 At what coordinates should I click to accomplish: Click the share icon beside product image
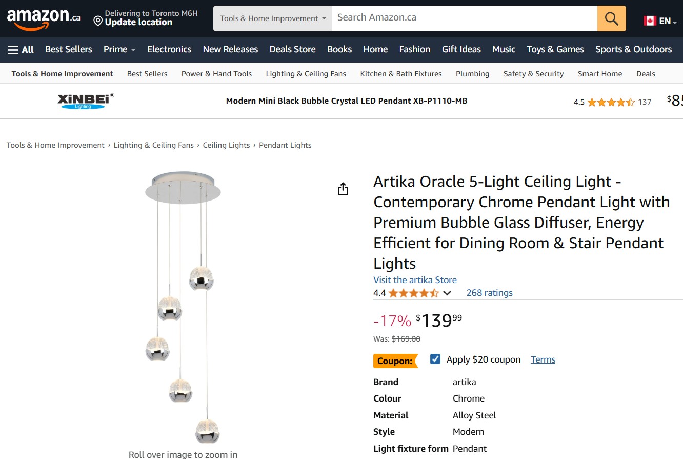pos(343,189)
